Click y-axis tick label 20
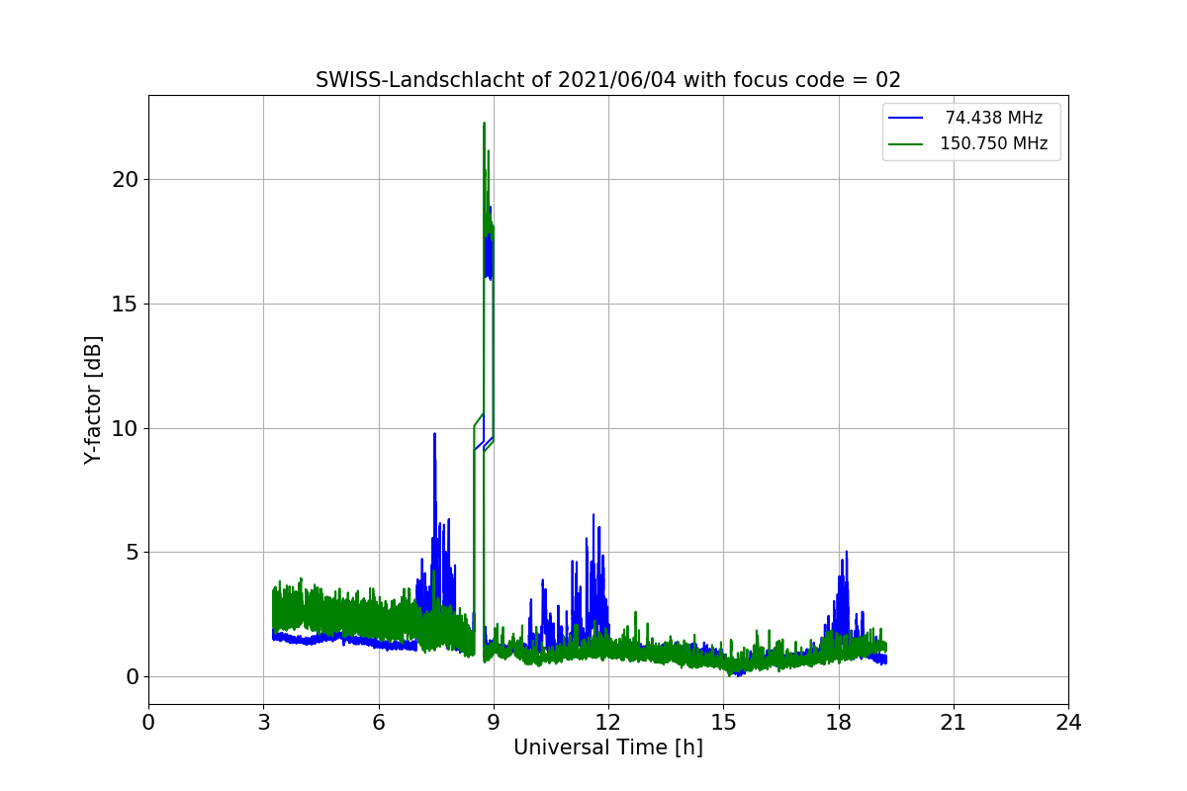 point(127,180)
